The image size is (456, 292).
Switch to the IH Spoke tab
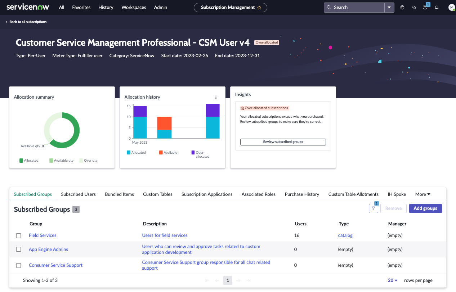click(397, 194)
